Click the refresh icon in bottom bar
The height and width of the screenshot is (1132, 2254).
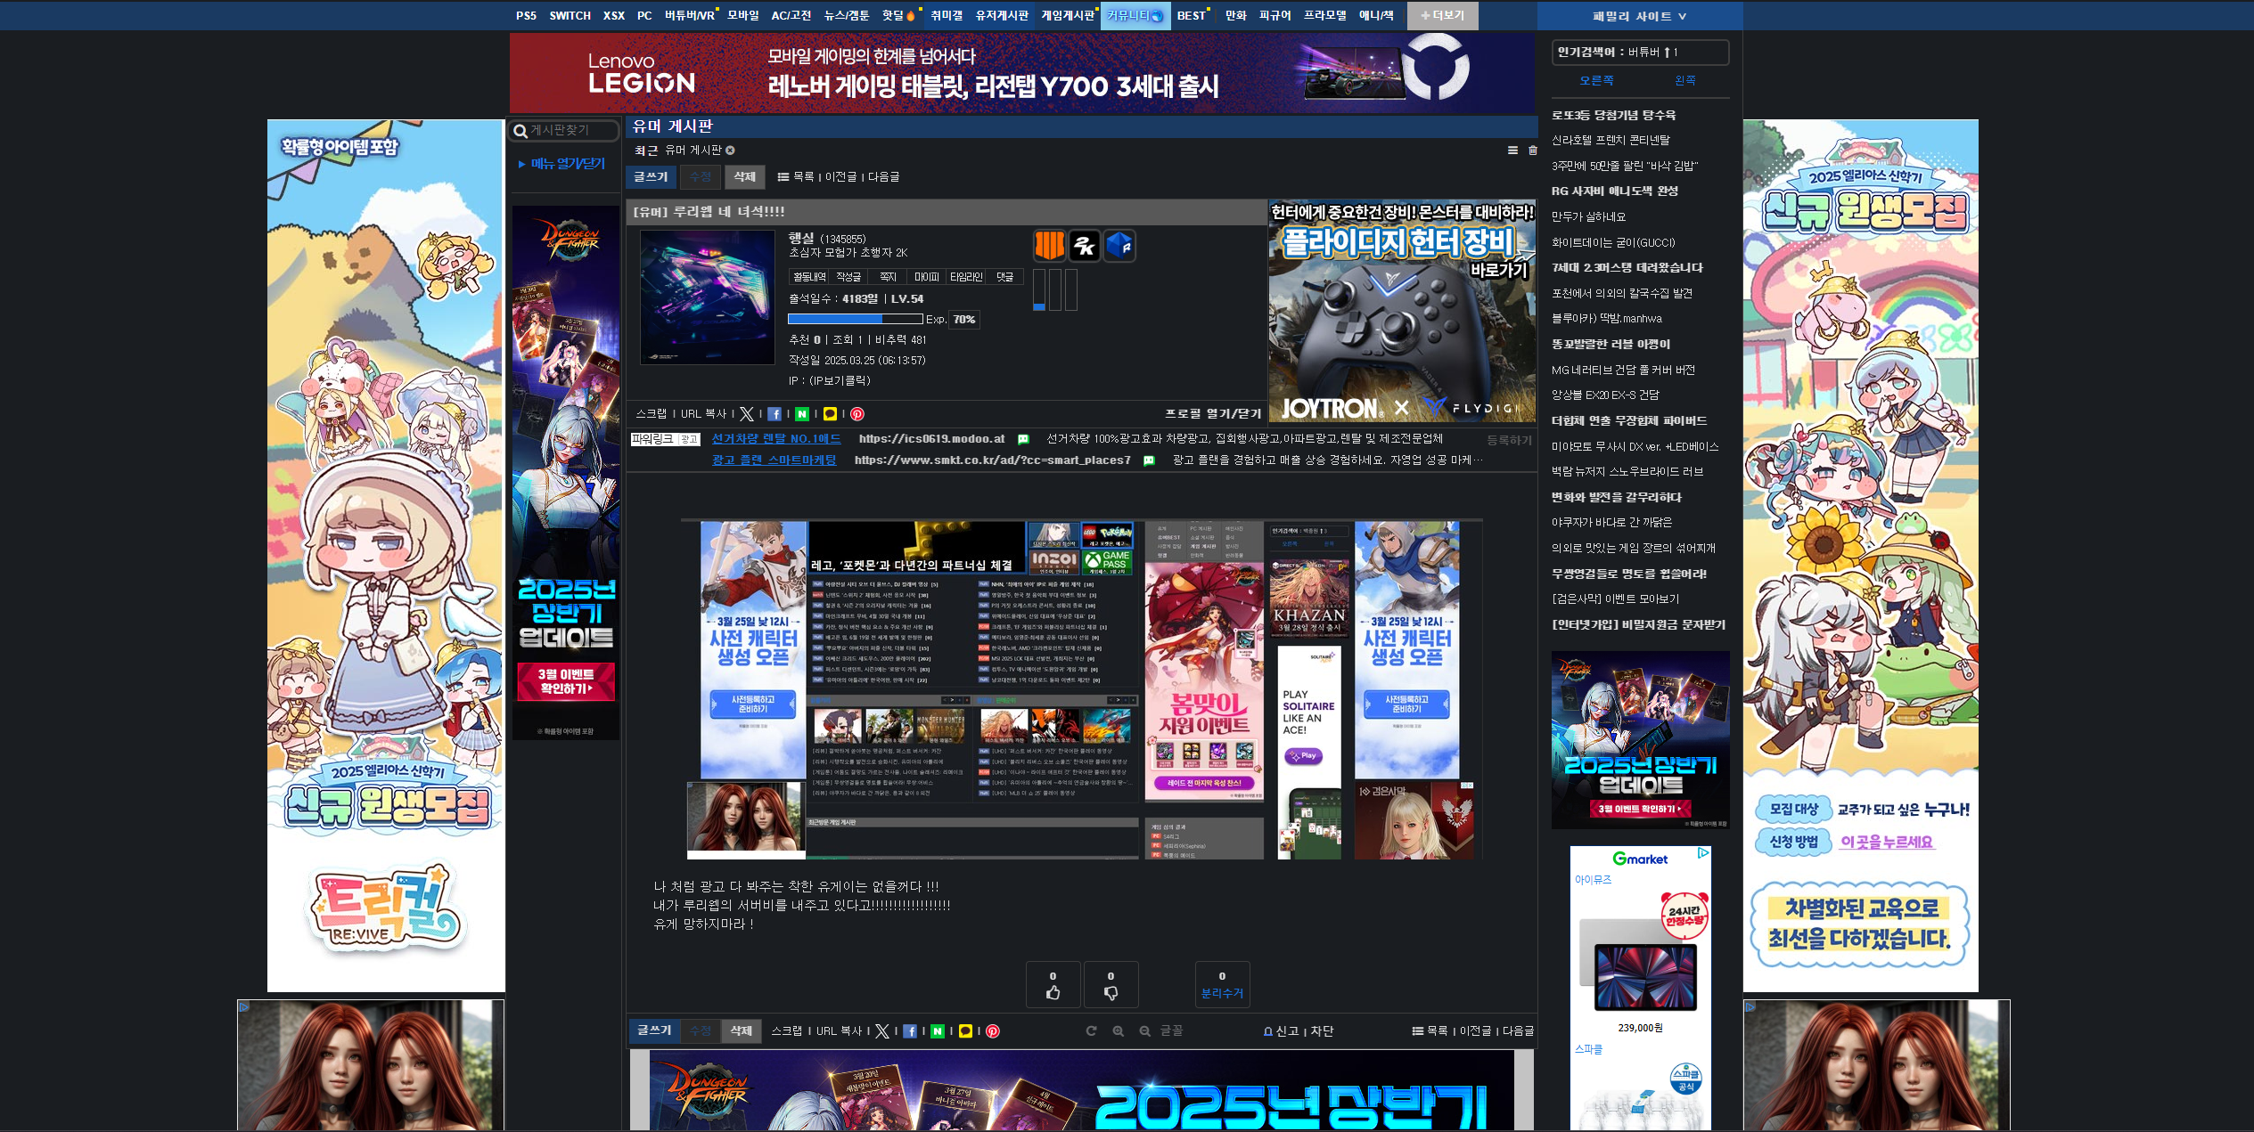pyautogui.click(x=1091, y=1031)
